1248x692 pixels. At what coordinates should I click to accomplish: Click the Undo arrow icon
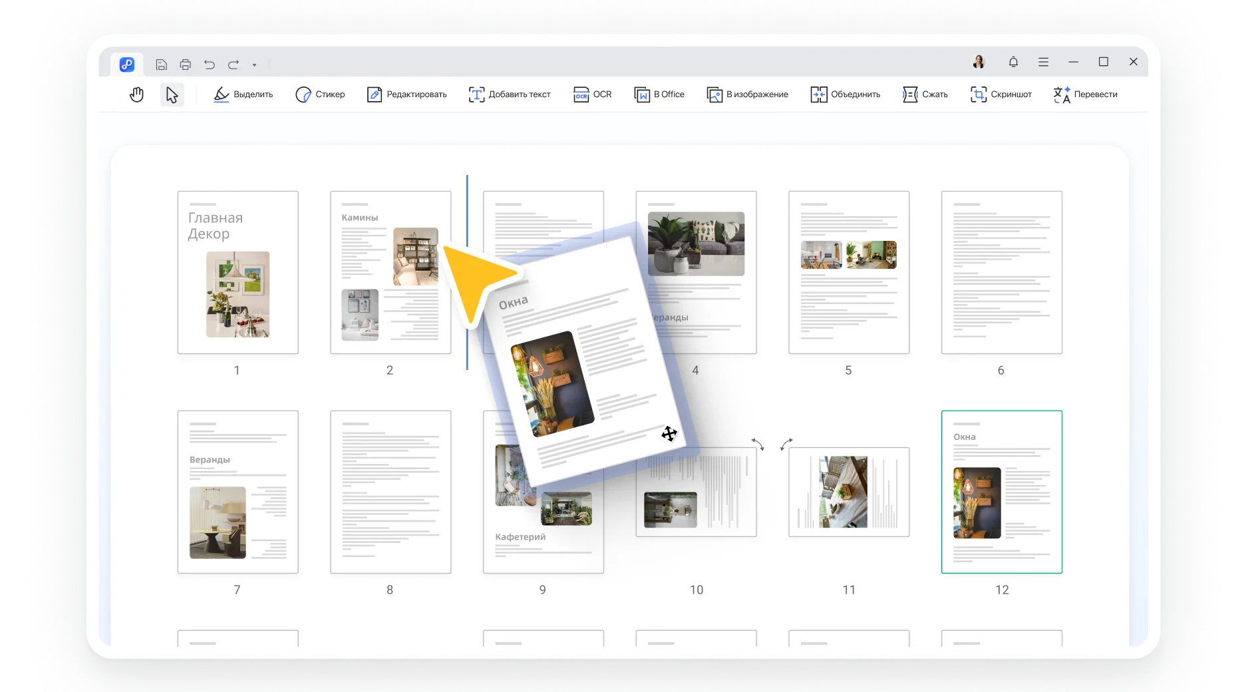[210, 64]
